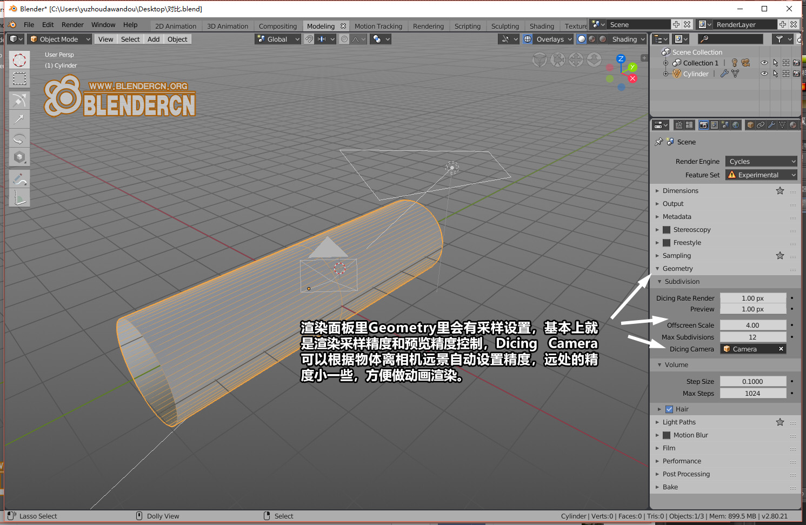Screen dimensions: 806x525
Task: Switch to the Rendering workspace tab
Action: [x=428, y=26]
